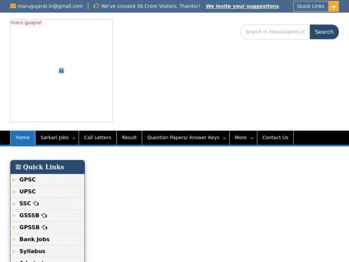Open the GPSC quick link
This screenshot has width=349, height=262.
tap(27, 179)
